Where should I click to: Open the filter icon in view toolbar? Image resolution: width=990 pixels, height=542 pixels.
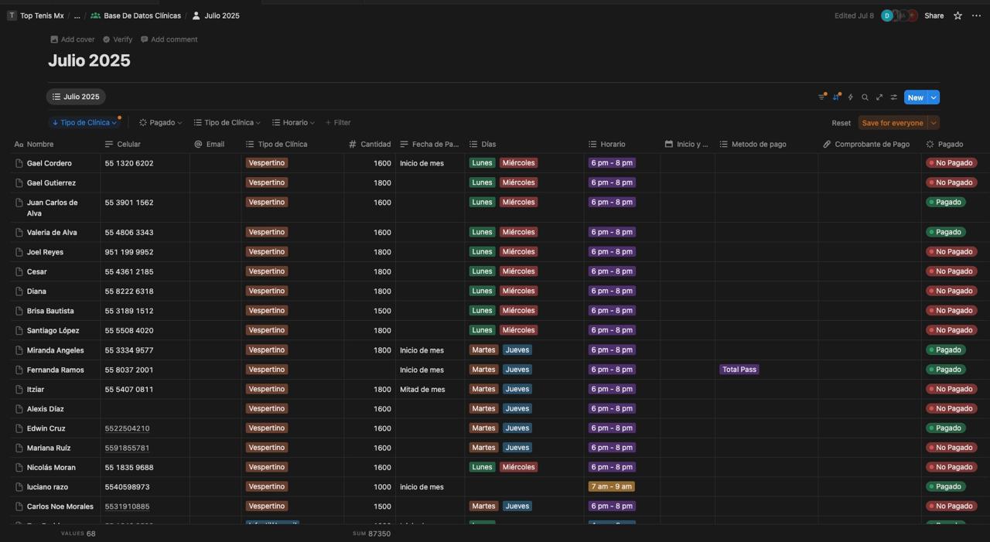pos(821,97)
